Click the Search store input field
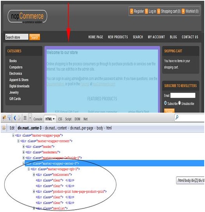This screenshot has width=205, height=212. tap(17, 37)
